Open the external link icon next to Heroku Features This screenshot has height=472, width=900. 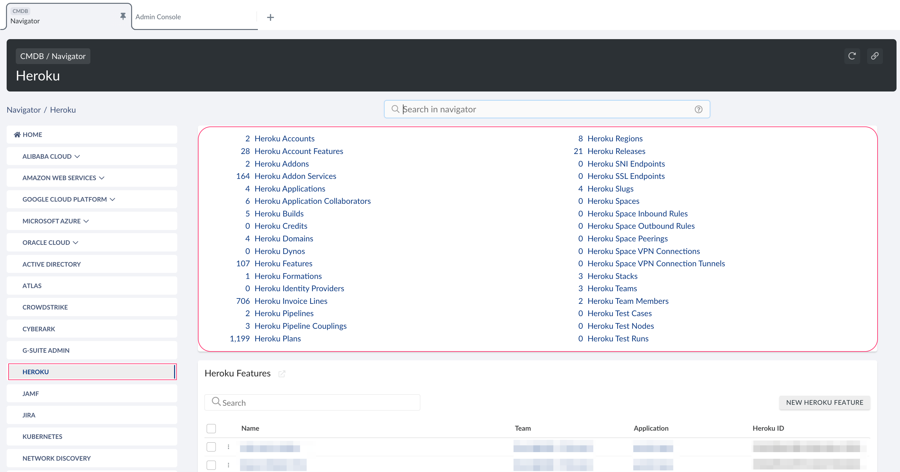[282, 373]
